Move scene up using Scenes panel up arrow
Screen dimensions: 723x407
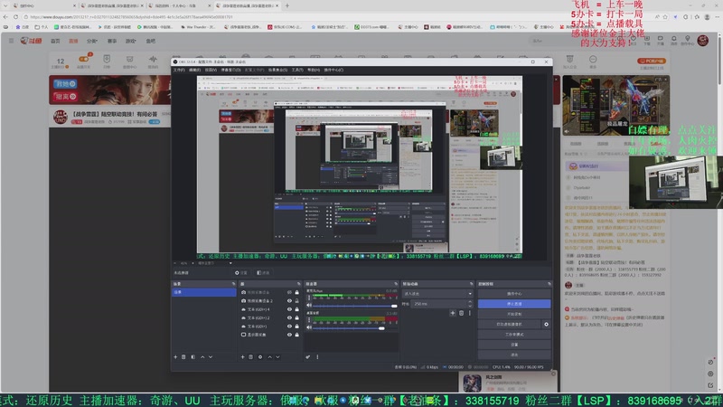point(202,357)
